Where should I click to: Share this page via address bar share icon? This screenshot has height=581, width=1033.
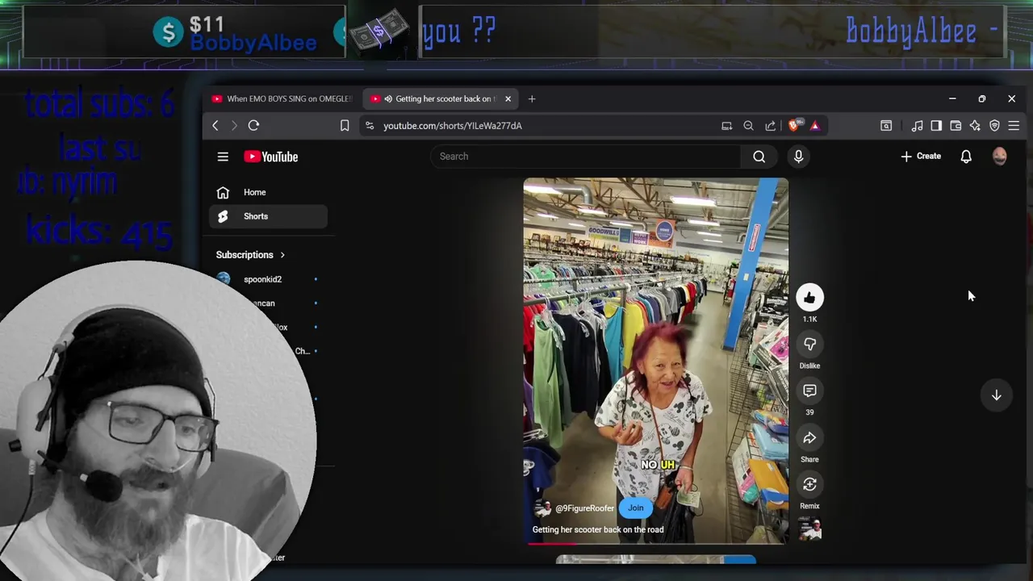coord(771,126)
